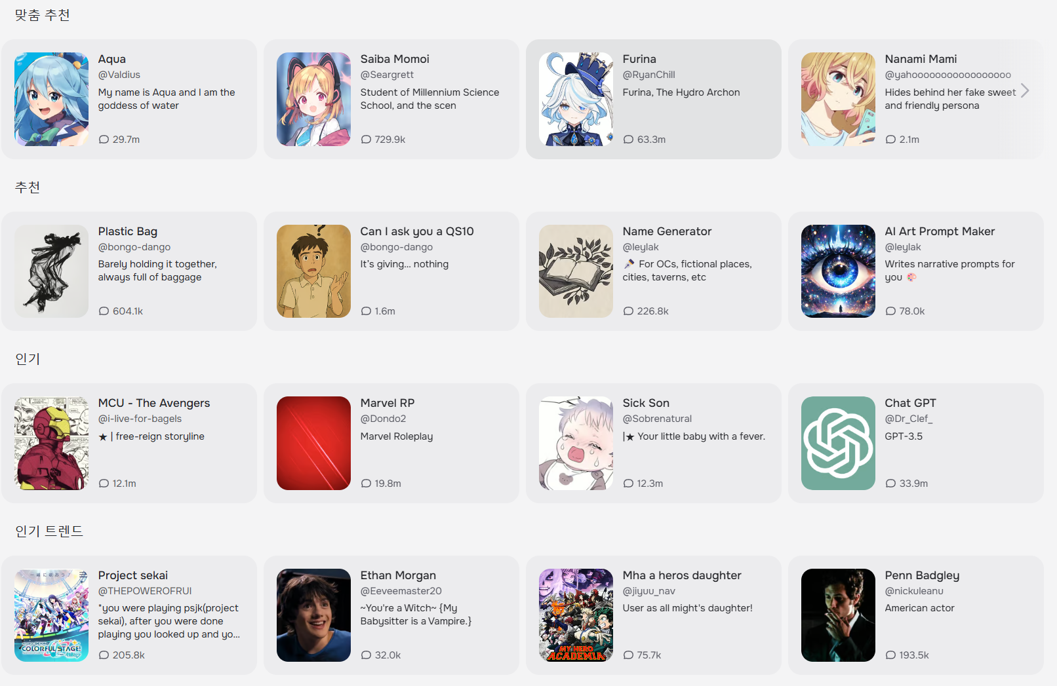This screenshot has width=1057, height=686.
Task: Click the chat bubble icon beside 75.7k
Action: click(628, 655)
